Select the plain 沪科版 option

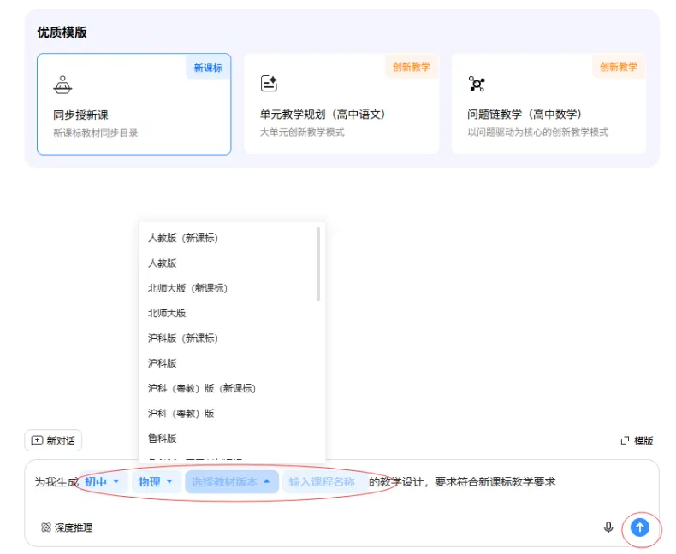232,363
